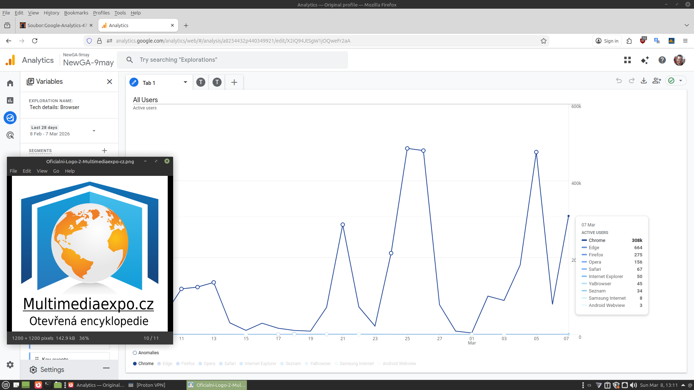Click the share exploration icon
This screenshot has width=694, height=390.
pos(657,81)
